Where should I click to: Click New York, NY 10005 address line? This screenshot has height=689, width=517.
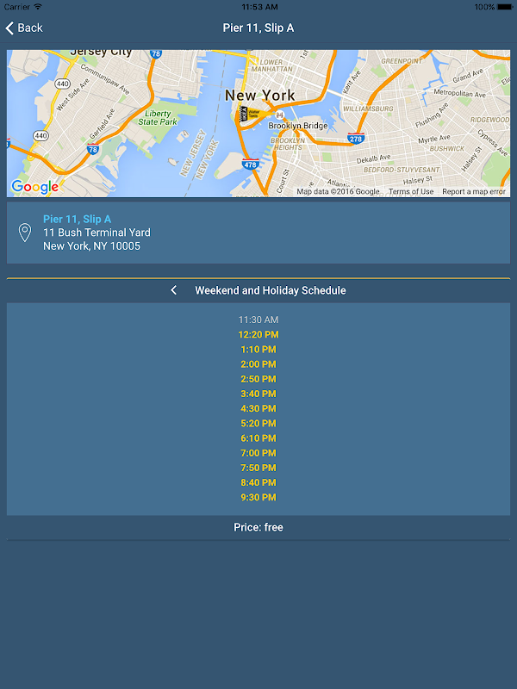91,246
